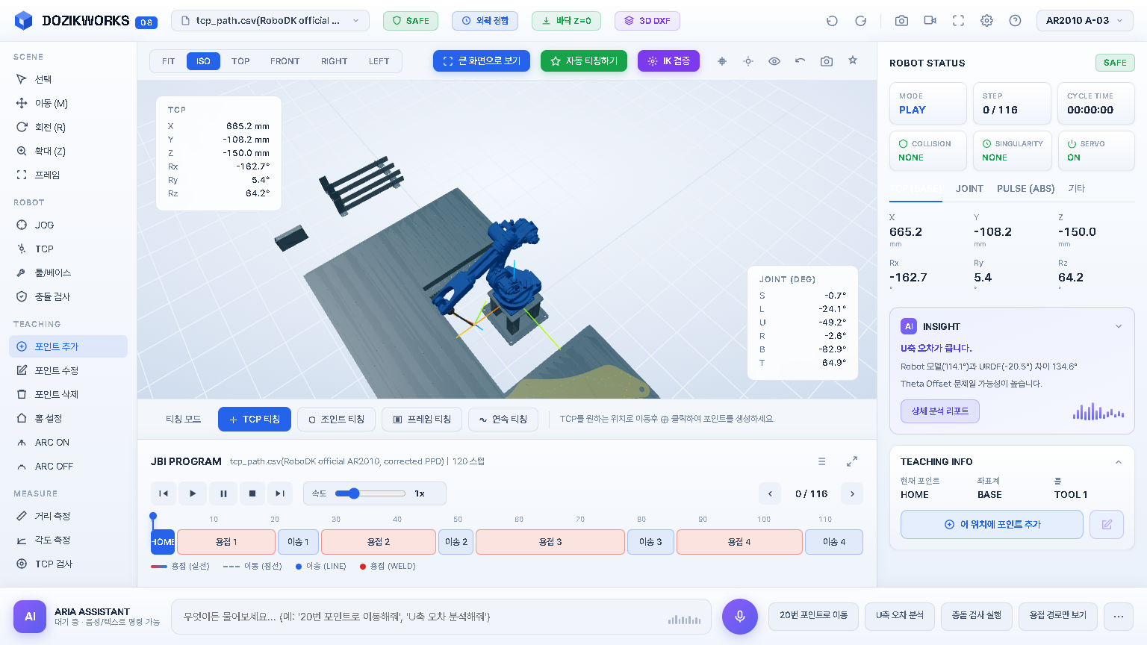Open the help question-mark icon
This screenshot has height=645, width=1147.
pos(1015,21)
